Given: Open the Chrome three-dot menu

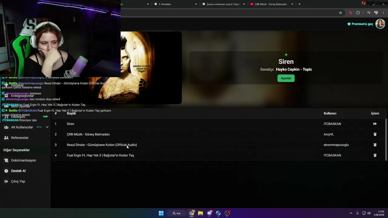Looking at the screenshot, I should pyautogui.click(x=384, y=13).
